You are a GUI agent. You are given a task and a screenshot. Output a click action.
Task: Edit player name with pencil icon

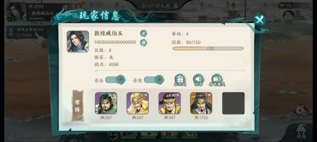[144, 33]
